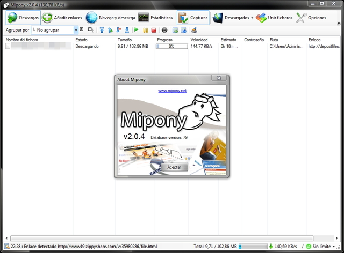Sort by Estimado column header
This screenshot has height=253, width=344.
point(228,40)
